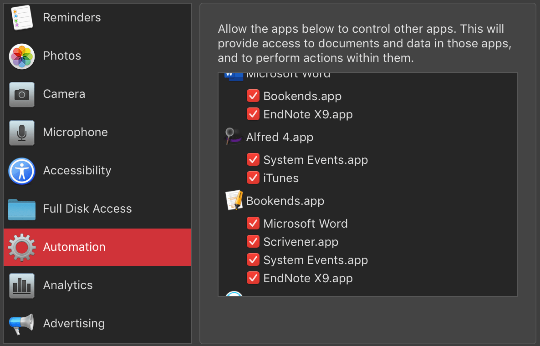Screen dimensions: 540x346
Task: Uncheck EndNote X9.app under Bookends.app
Action: (253, 278)
